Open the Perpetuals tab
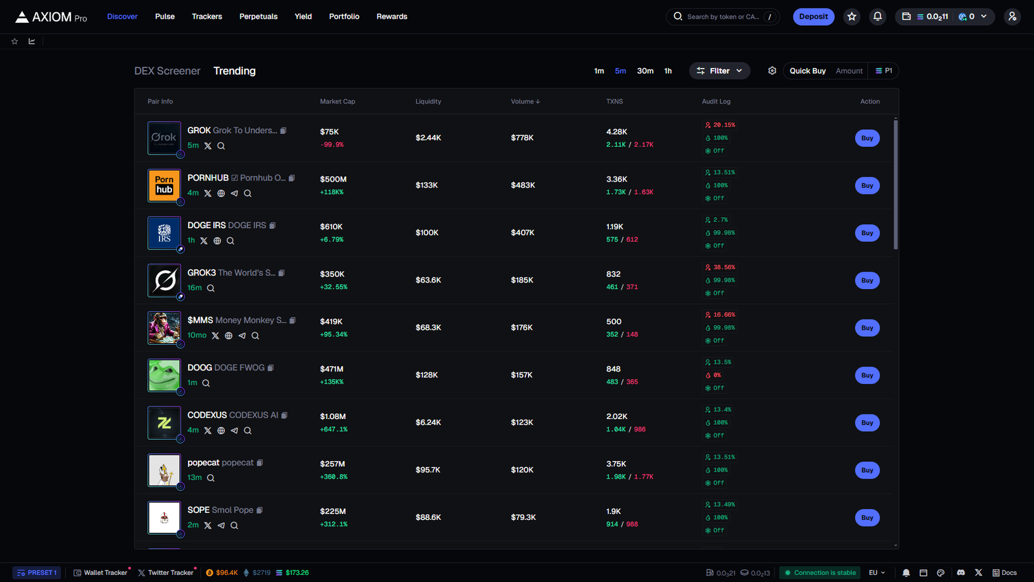The width and height of the screenshot is (1034, 582). pos(258,17)
